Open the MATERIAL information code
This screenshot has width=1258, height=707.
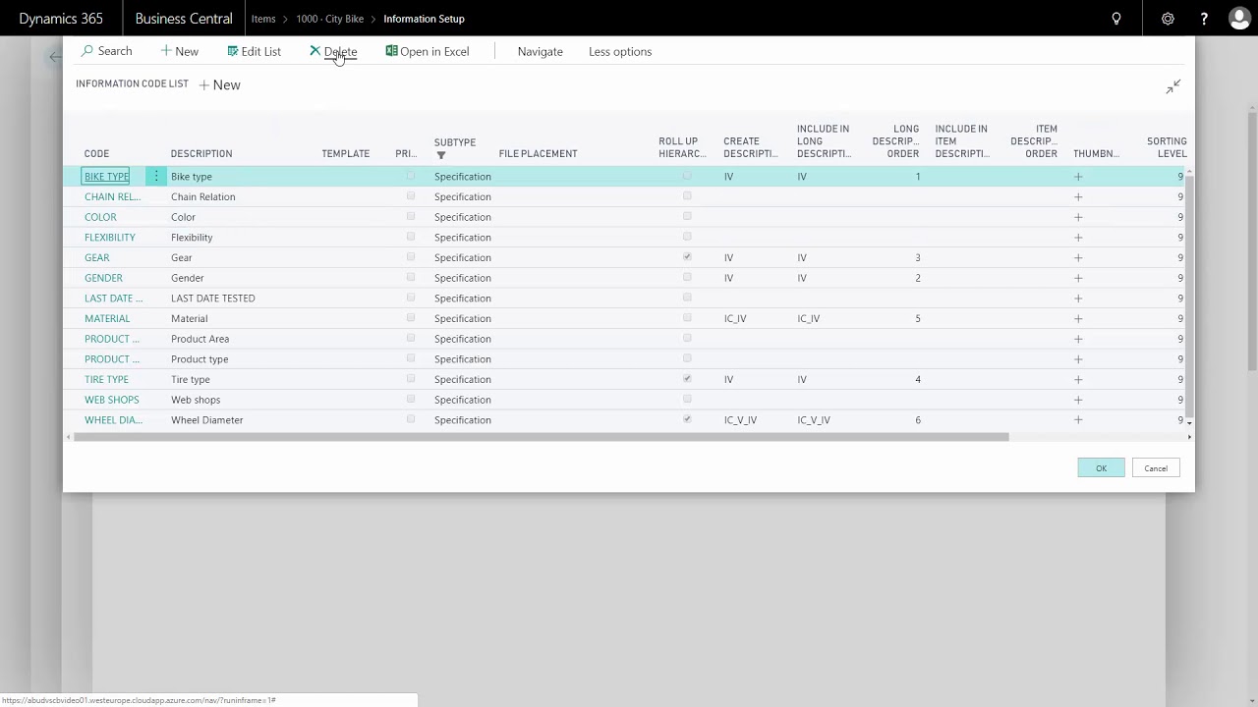(x=107, y=319)
